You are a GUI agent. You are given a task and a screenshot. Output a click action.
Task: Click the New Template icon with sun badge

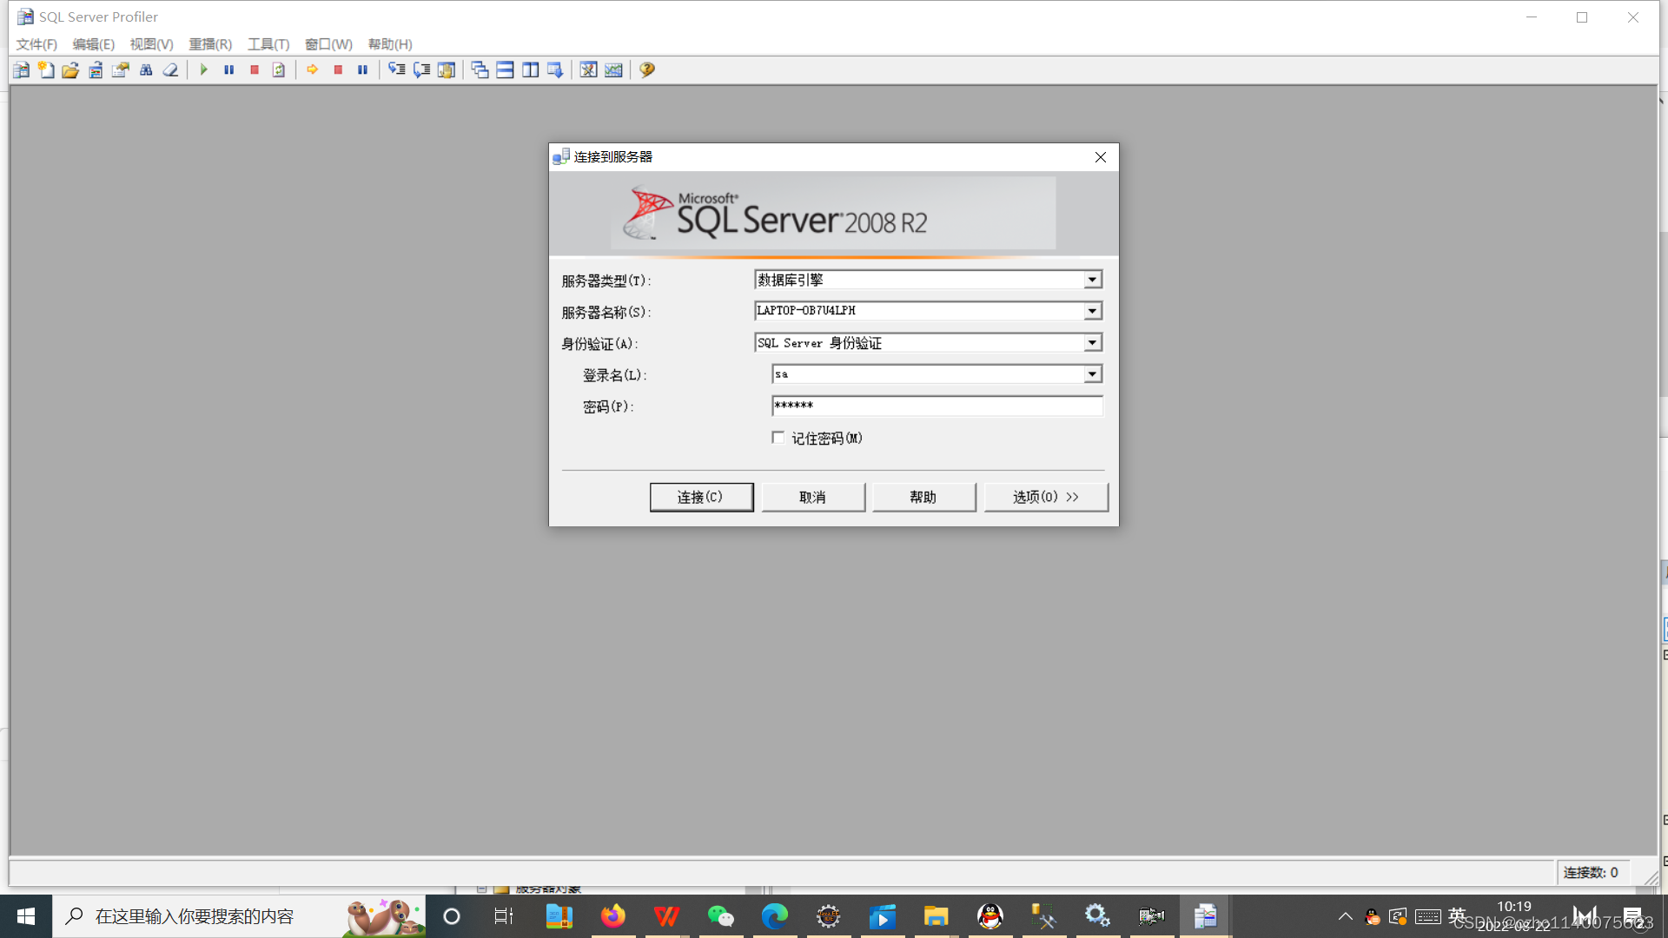(46, 70)
